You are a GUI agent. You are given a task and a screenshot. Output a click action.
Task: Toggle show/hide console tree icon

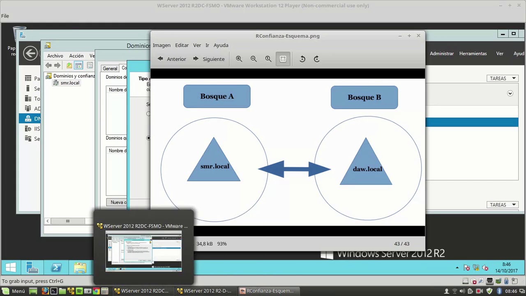[78, 66]
